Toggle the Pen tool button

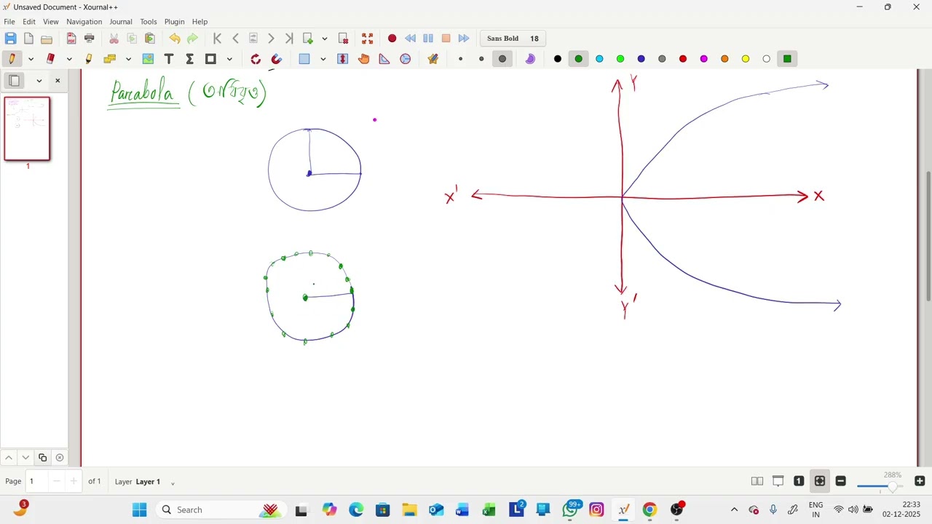12,59
